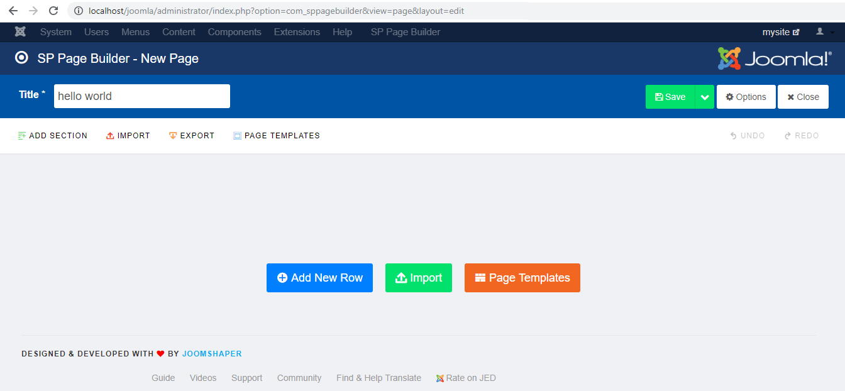This screenshot has height=391, width=845.
Task: Open the Extensions dropdown menu
Action: click(x=297, y=32)
